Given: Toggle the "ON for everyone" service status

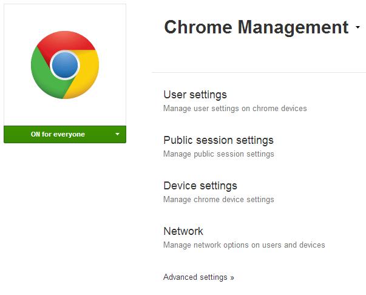Looking at the screenshot, I should (x=58, y=134).
